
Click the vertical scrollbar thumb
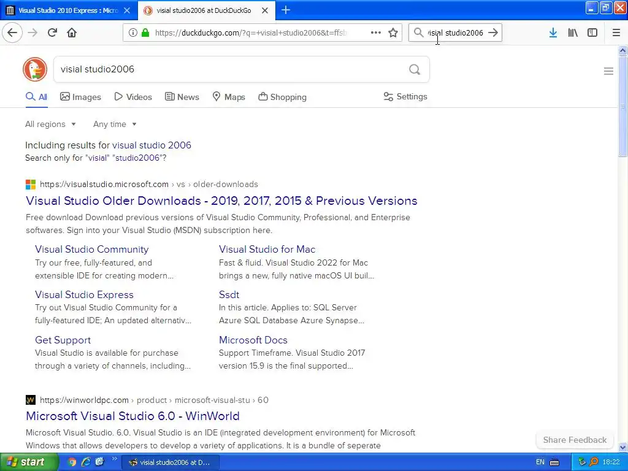click(x=623, y=107)
